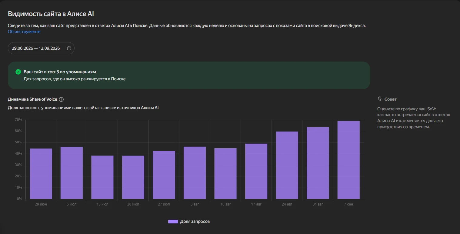This screenshot has width=460, height=234.
Task: Select the 10 авг bar
Action: pyautogui.click(x=225, y=173)
